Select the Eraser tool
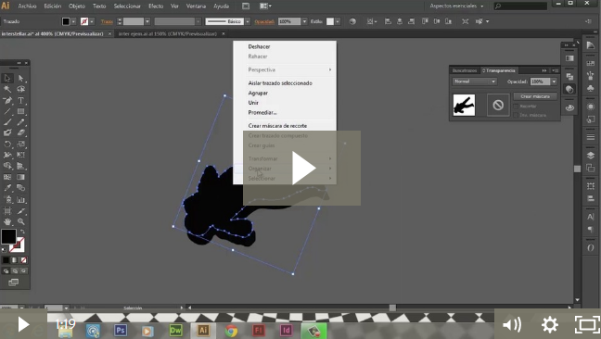Viewport: 601px width, 339px height. [21, 133]
